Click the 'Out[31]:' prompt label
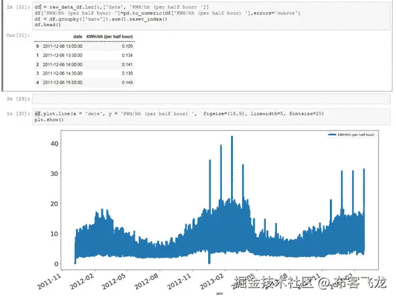This screenshot has height=299, width=396. click(x=18, y=35)
